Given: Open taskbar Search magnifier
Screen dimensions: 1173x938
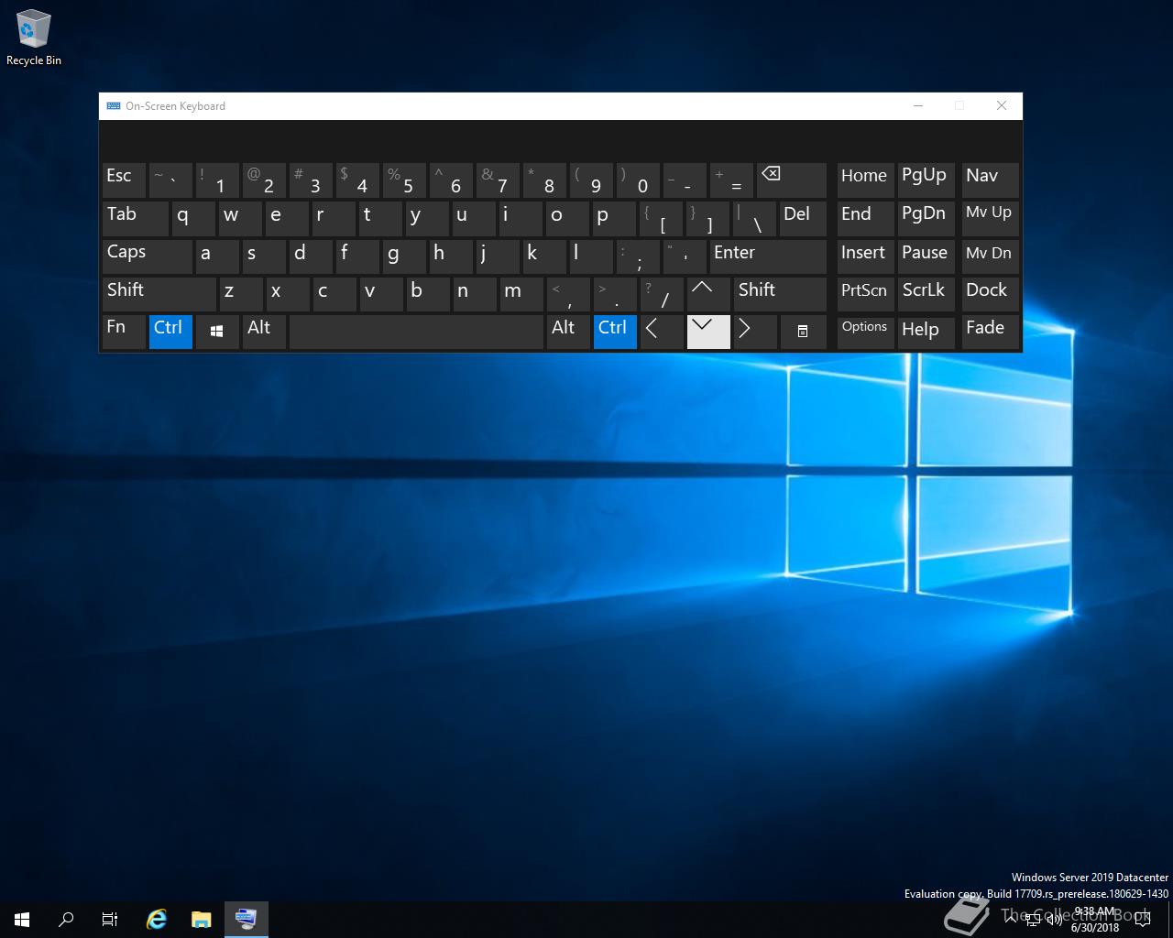Looking at the screenshot, I should pyautogui.click(x=66, y=919).
